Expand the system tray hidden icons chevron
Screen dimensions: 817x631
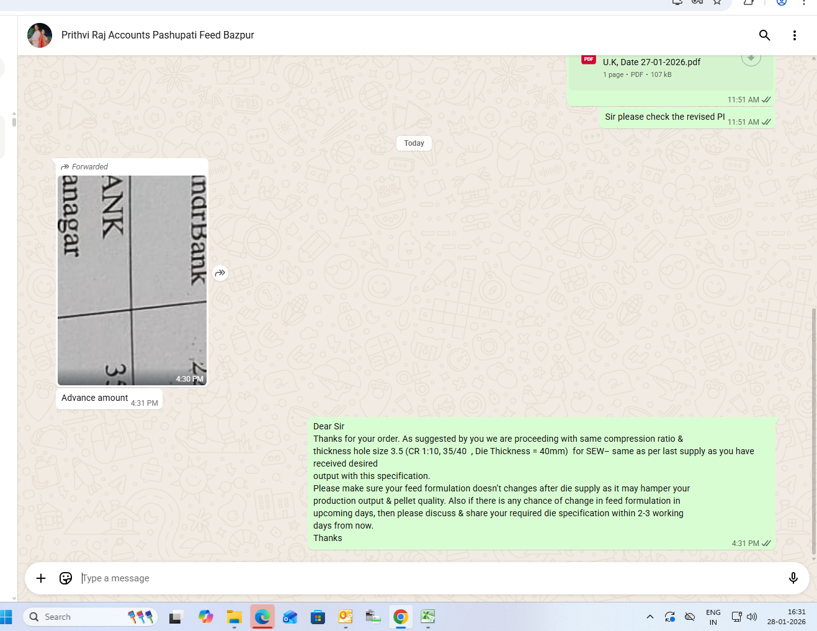(x=650, y=617)
